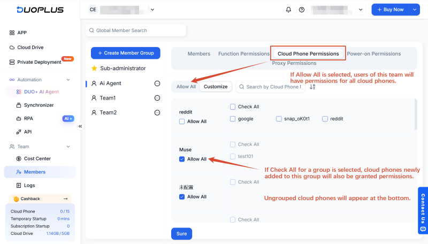Focus the Global Member Search field
The height and width of the screenshot is (244, 428).
click(x=136, y=30)
